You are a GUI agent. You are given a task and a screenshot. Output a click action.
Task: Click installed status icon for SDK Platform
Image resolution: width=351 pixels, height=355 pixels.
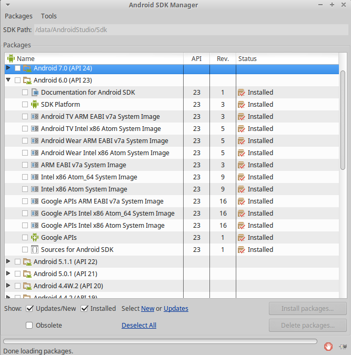[242, 105]
